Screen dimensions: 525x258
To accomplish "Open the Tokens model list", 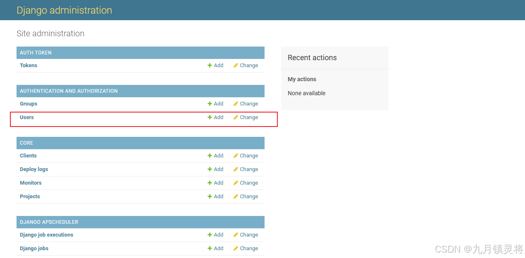I will (29, 66).
